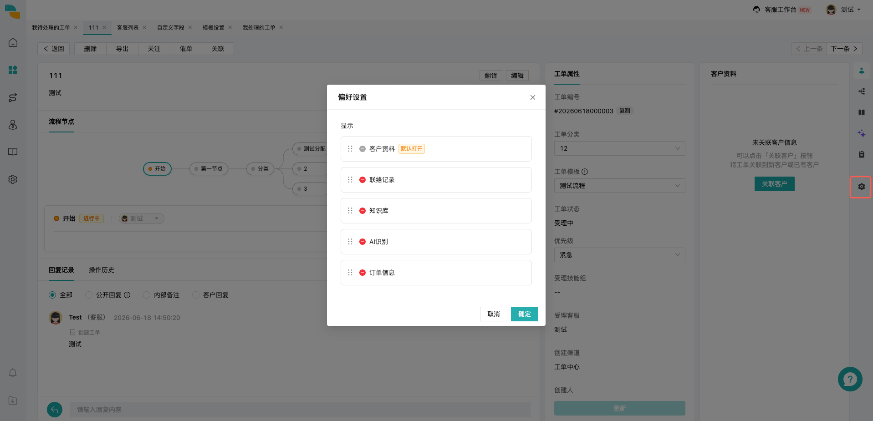
Task: Toggle visibility of 联络记录 item
Action: tap(362, 180)
